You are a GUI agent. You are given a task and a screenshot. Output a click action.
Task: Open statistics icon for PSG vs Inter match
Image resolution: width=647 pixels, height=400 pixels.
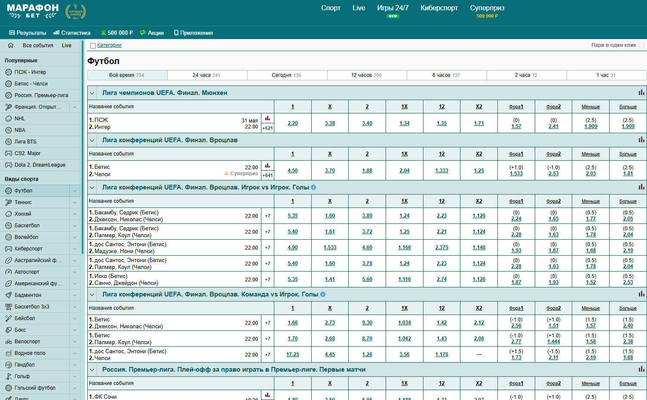267,118
